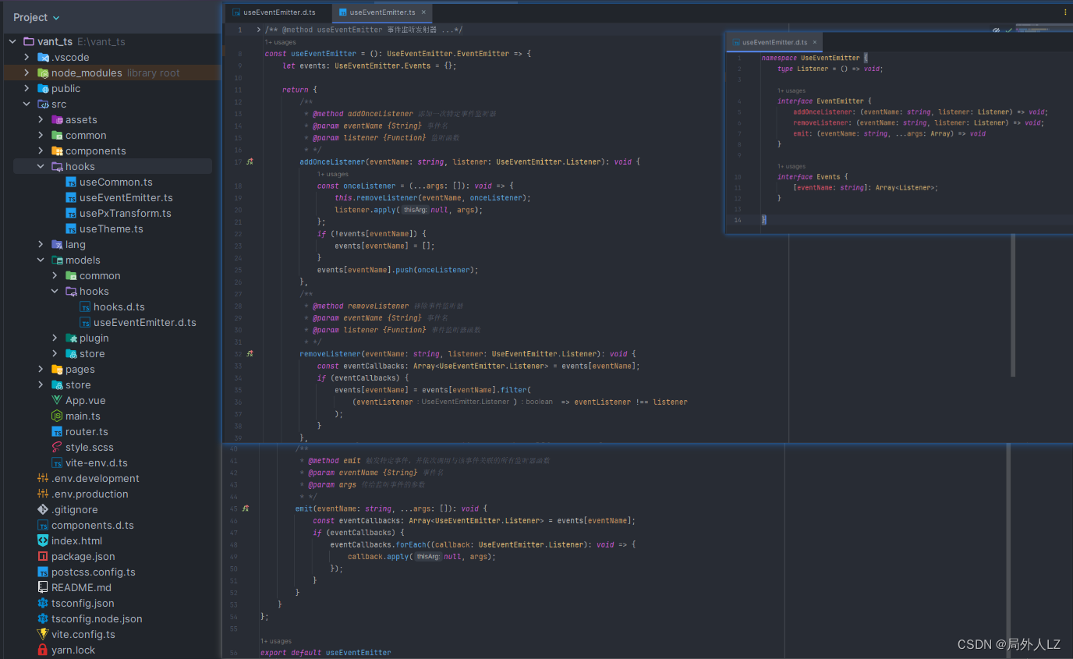Screen dimensions: 1073x659
Task: Collapse the vant_ts root folder chevron
Action: [12, 41]
